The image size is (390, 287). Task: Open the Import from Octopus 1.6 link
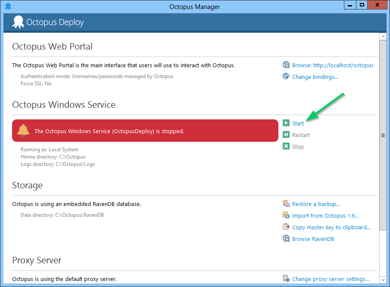pyautogui.click(x=325, y=215)
